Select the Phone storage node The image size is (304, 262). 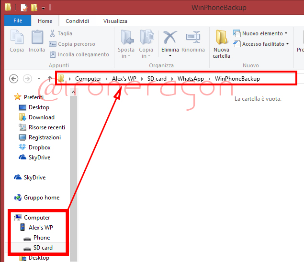37,238
